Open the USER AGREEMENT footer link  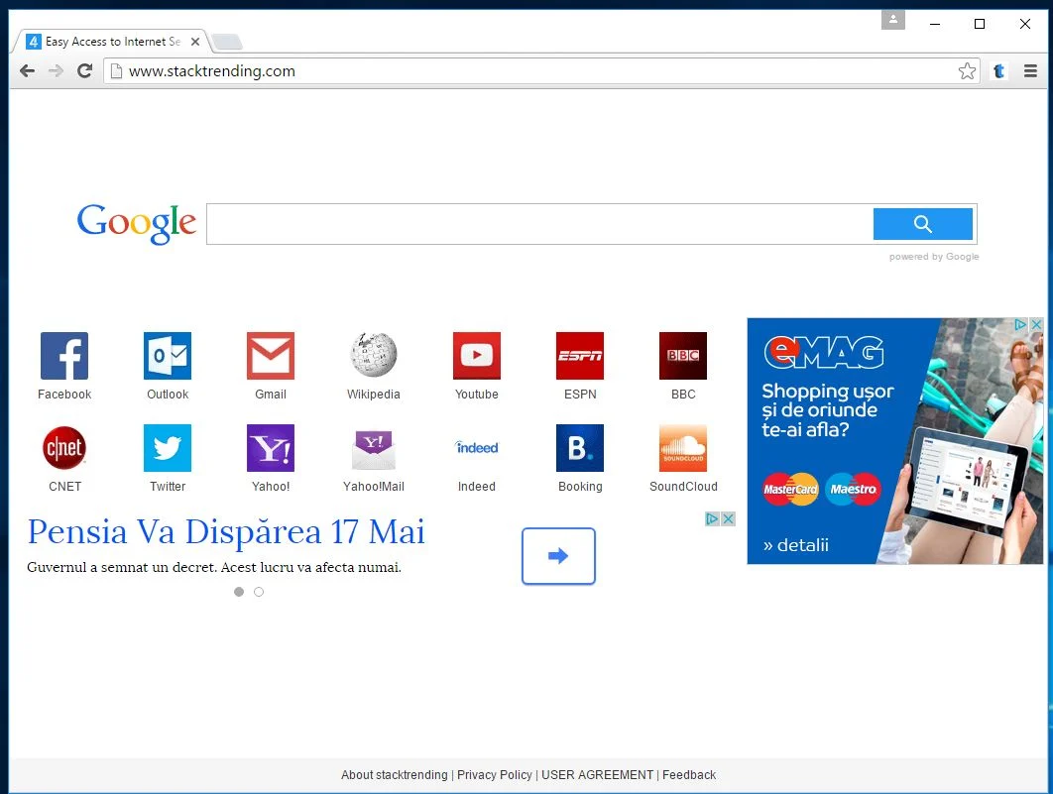pos(597,774)
